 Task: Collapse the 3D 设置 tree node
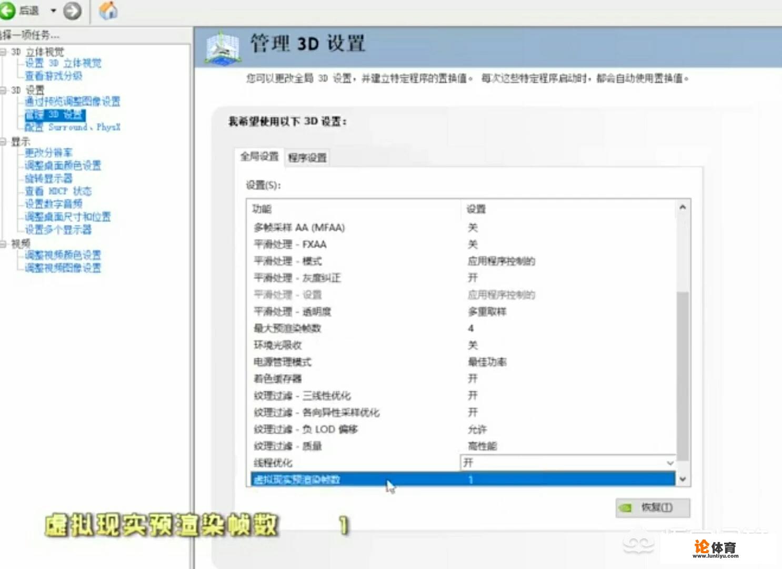(x=3, y=90)
